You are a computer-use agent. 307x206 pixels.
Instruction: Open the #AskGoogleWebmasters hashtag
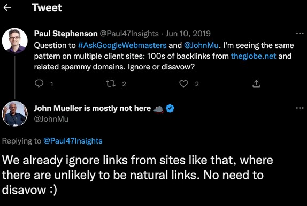[x=122, y=45]
